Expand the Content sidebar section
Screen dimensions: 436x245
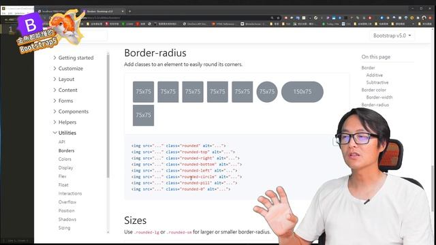pos(65,90)
